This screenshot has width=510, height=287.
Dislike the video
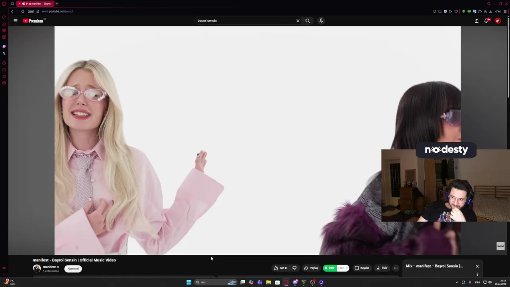pyautogui.click(x=294, y=268)
